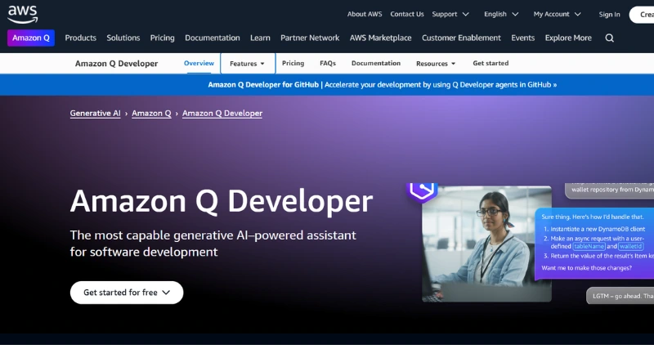Switch to the Overview tab
The image size is (654, 349).
199,63
